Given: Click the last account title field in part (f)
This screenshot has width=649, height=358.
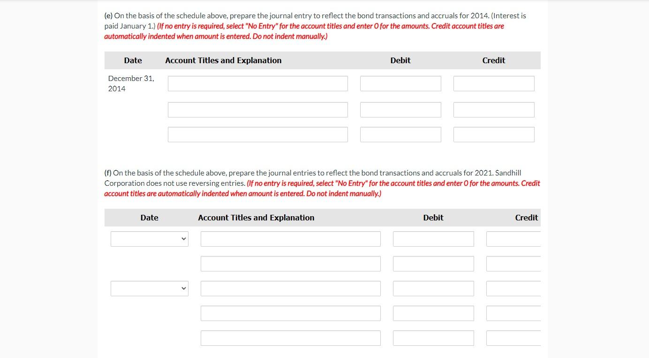Looking at the screenshot, I should 290,338.
